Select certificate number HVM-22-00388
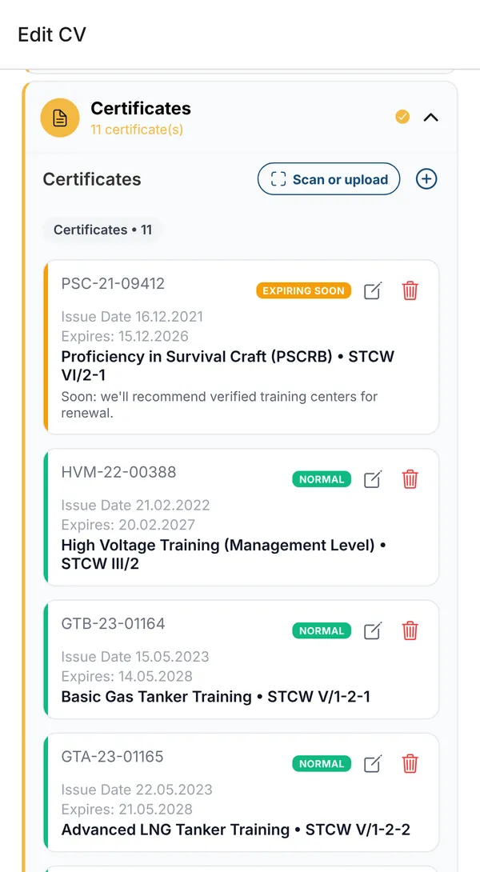The height and width of the screenshot is (872, 480). tap(118, 472)
